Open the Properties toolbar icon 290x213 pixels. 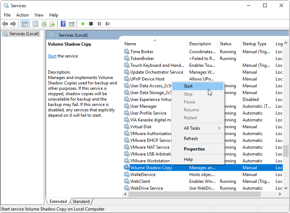(35, 24)
